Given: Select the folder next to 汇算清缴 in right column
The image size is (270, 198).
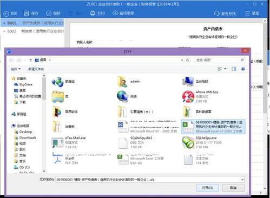Looking at the screenshot, I should tap(196, 112).
